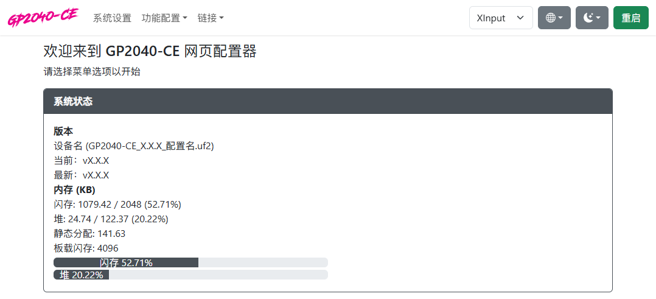Open 系统设置 in the navbar
Viewport: 656px width, 299px height.
[112, 18]
